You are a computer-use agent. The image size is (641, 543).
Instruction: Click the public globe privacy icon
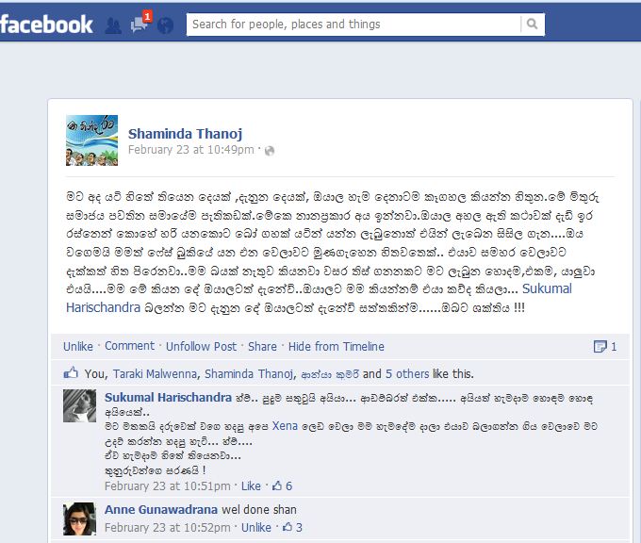(270, 151)
